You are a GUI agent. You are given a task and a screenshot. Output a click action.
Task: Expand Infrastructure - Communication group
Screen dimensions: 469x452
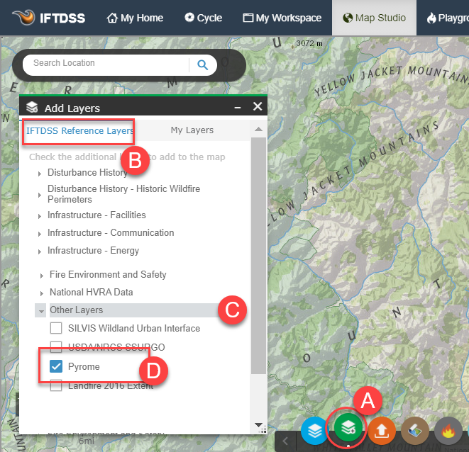[40, 234]
